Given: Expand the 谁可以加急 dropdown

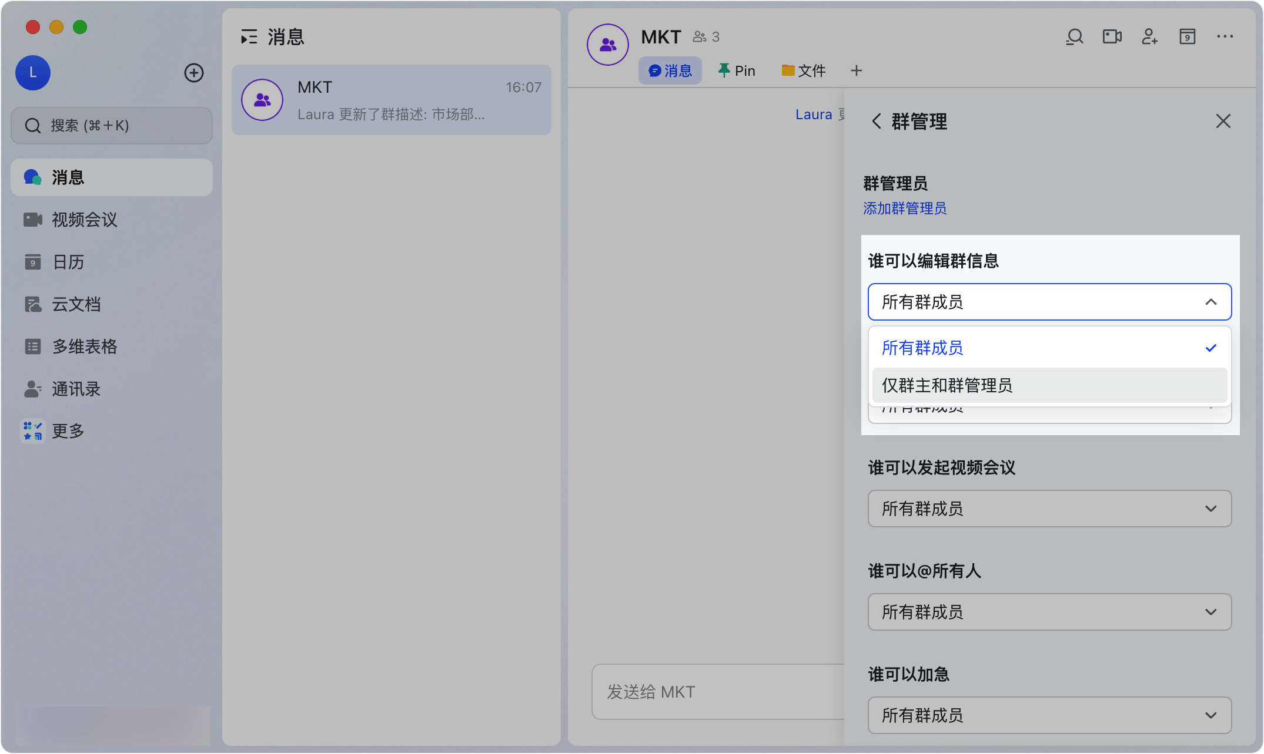Looking at the screenshot, I should pos(1050,715).
